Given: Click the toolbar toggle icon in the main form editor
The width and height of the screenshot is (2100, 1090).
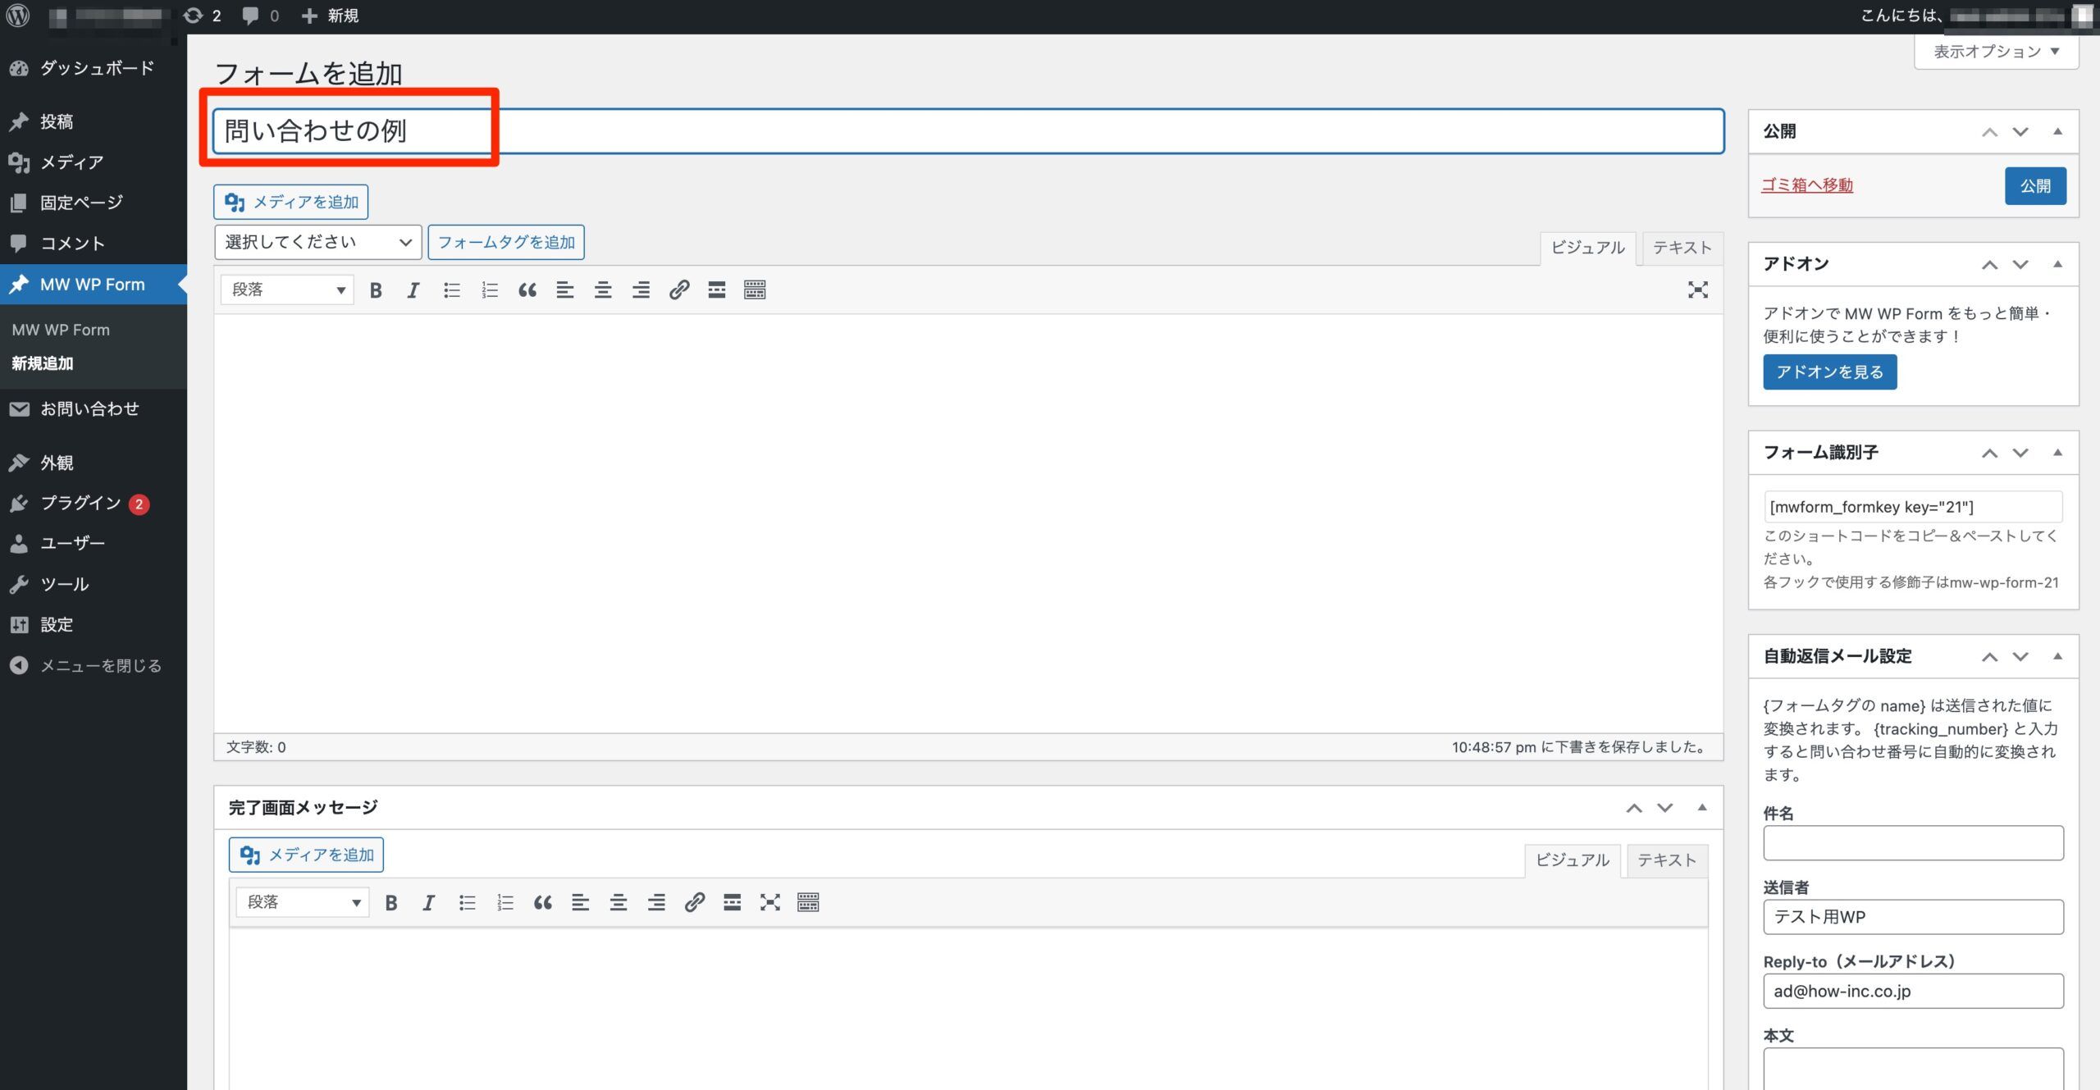Looking at the screenshot, I should pyautogui.click(x=755, y=290).
